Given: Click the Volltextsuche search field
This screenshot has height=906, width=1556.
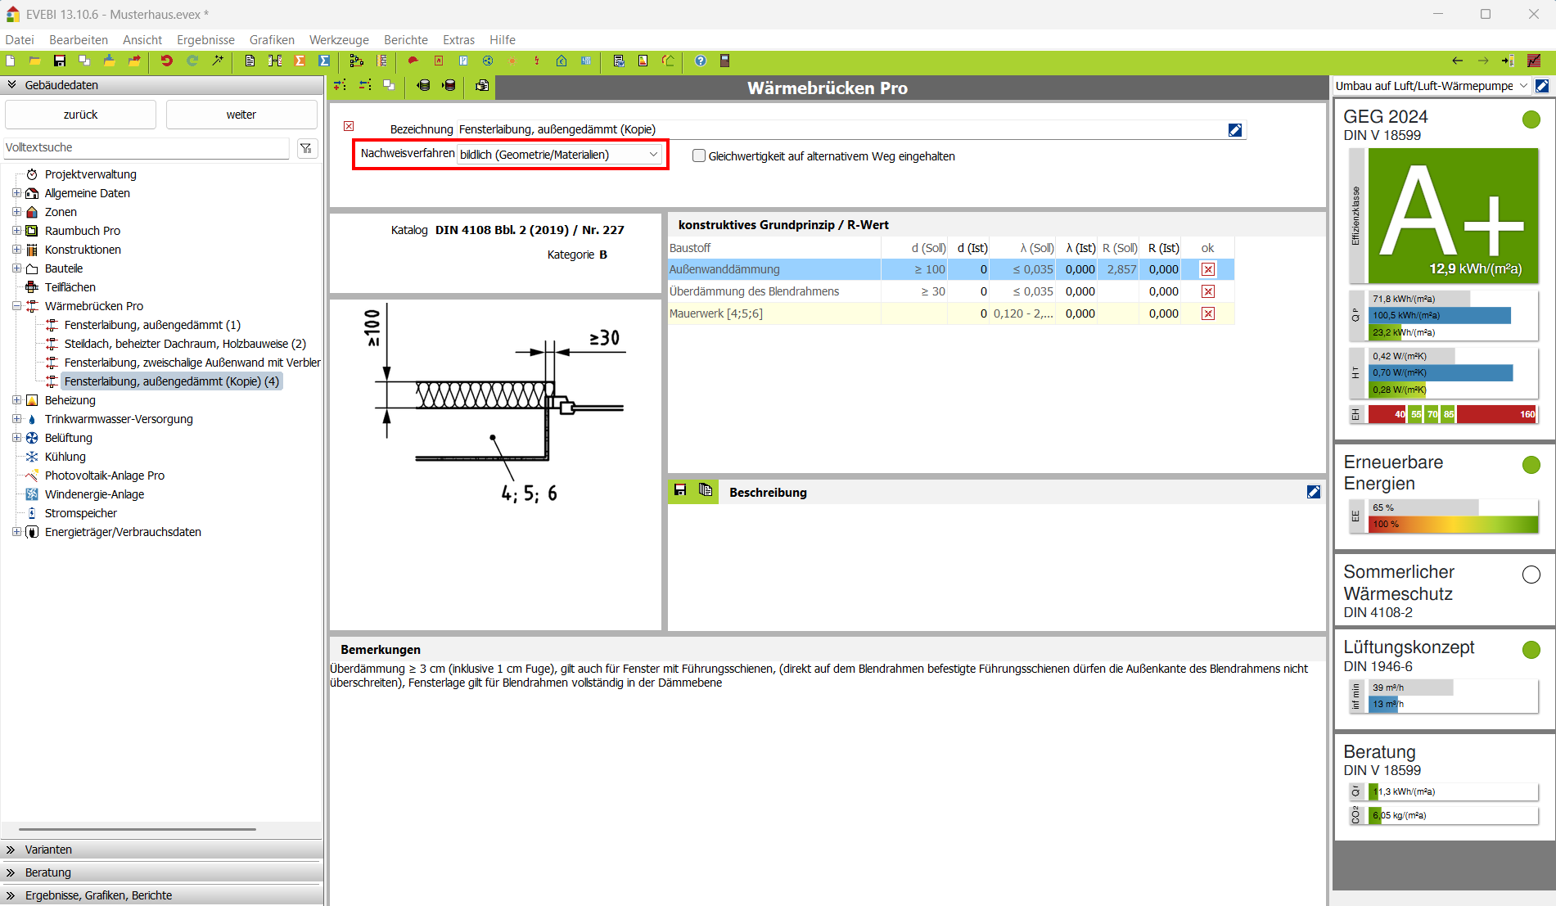Looking at the screenshot, I should [x=146, y=148].
